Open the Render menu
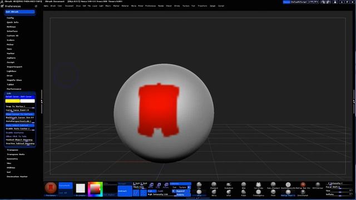 click(x=161, y=6)
